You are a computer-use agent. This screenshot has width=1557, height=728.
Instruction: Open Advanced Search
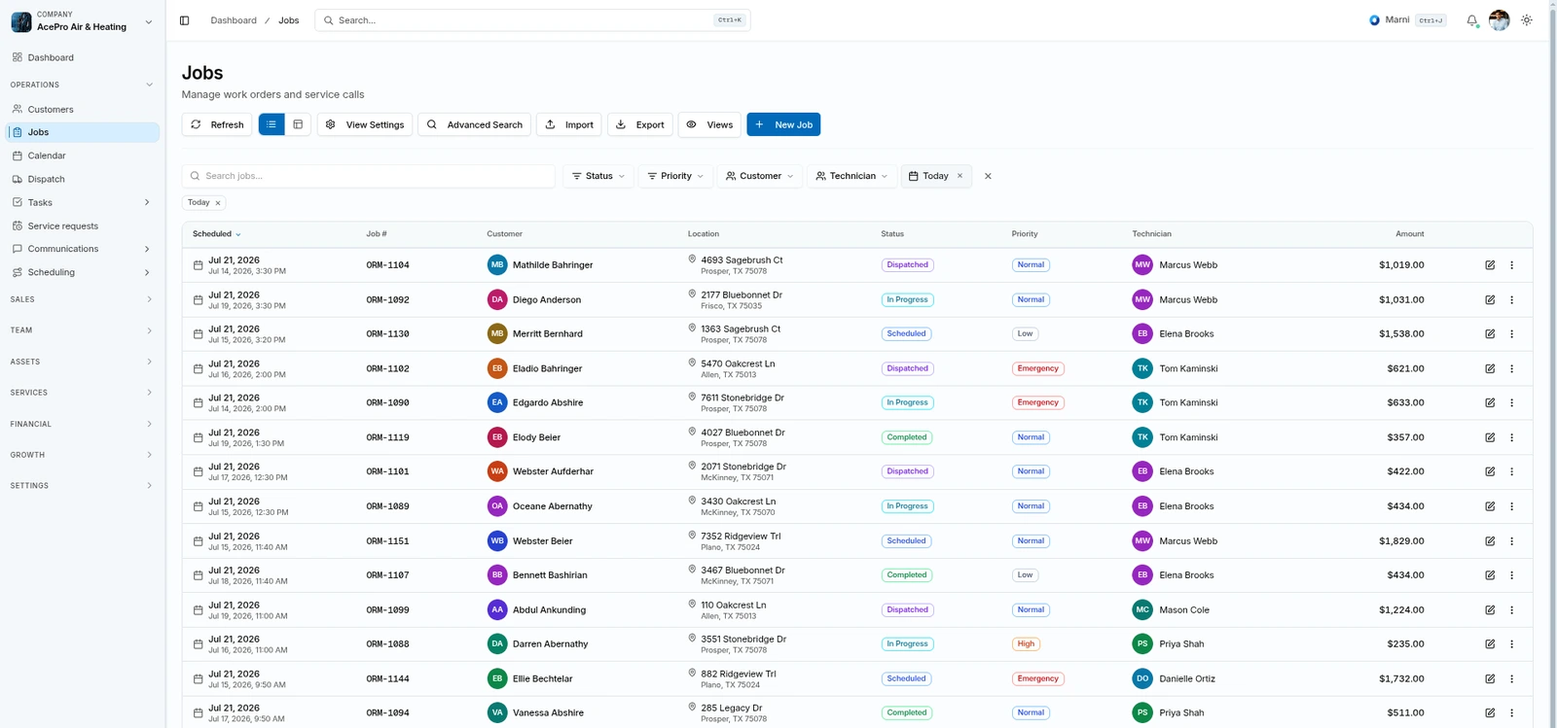(x=474, y=124)
